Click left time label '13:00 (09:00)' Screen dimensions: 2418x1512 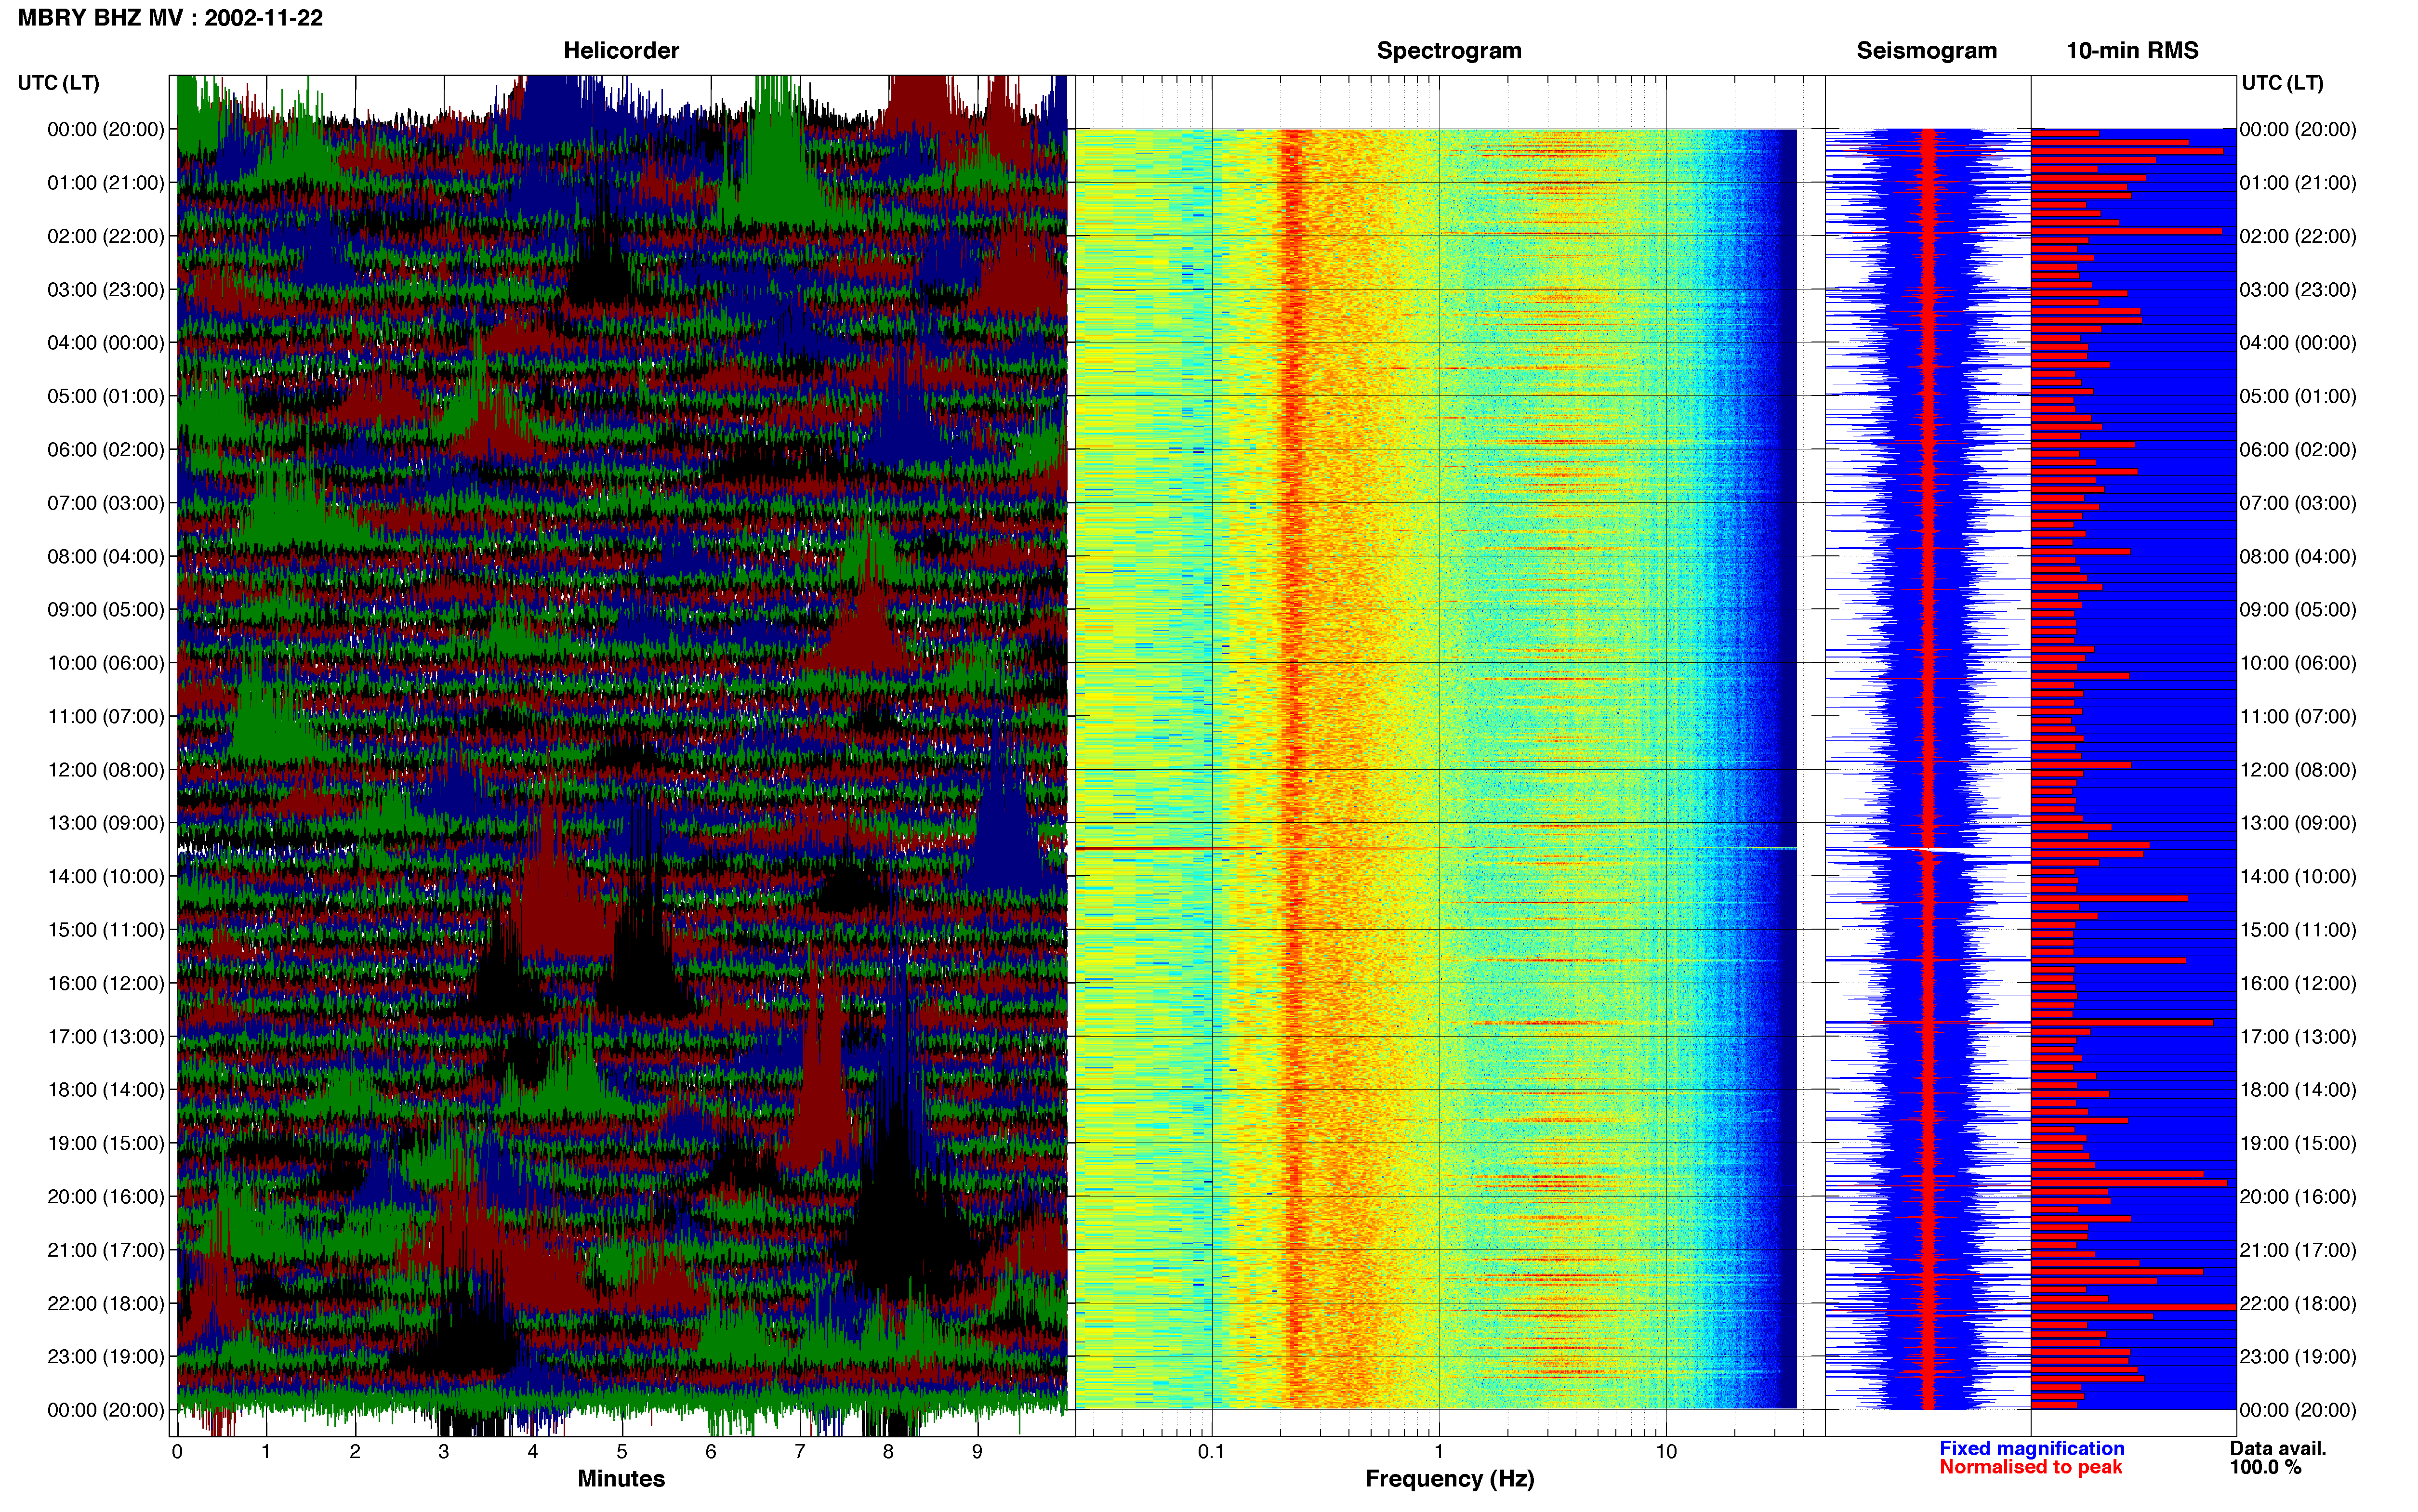106,823
